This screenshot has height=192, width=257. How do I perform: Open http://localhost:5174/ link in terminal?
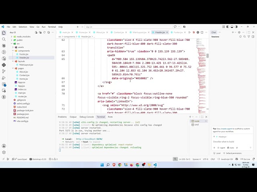(89, 139)
